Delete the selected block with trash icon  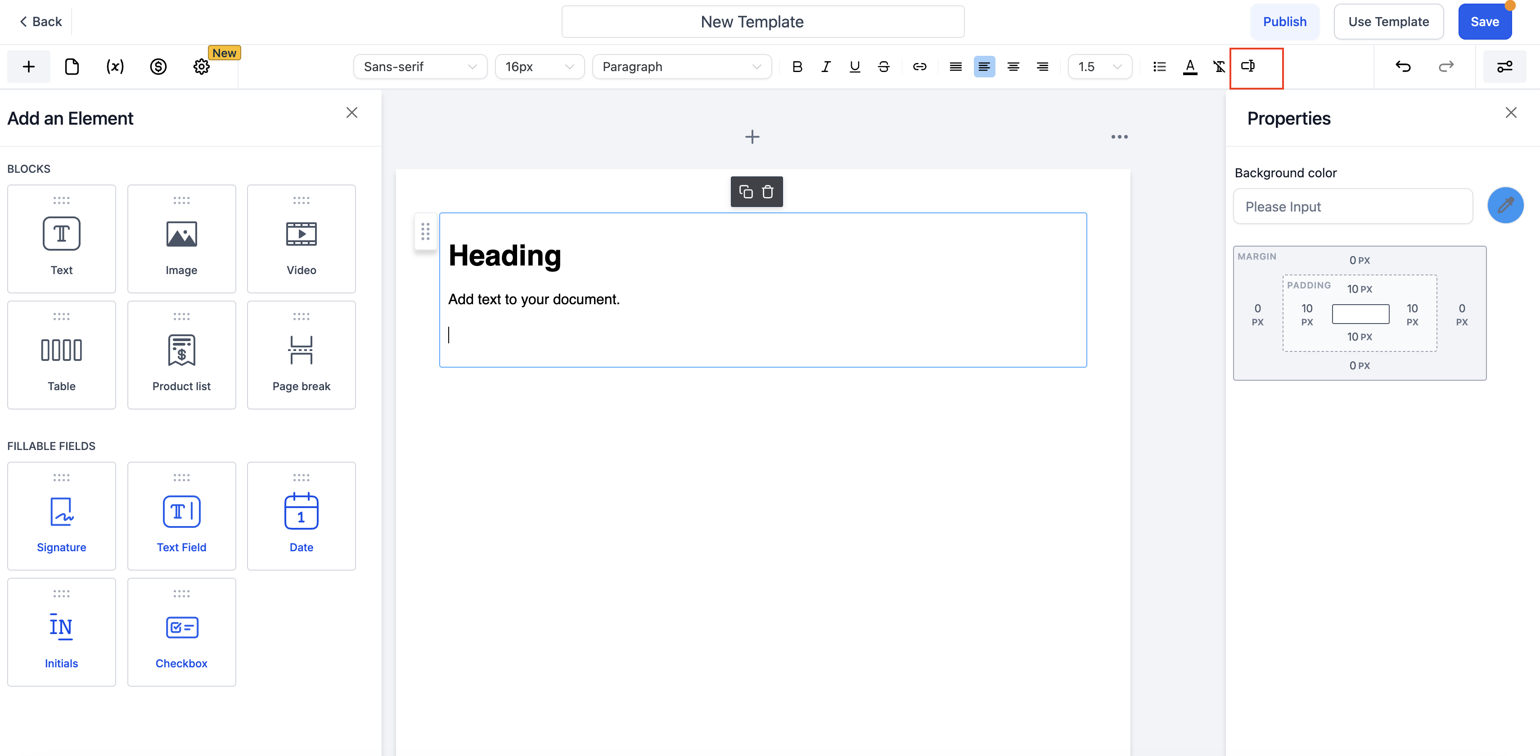[x=768, y=192]
